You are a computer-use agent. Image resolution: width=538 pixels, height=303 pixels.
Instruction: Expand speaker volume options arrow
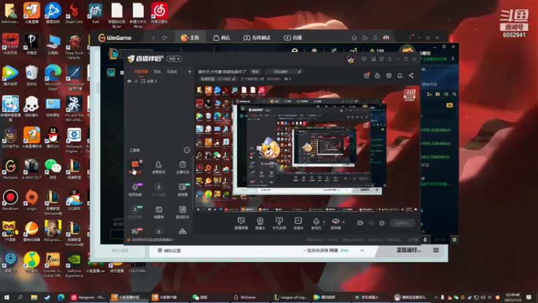pyautogui.click(x=344, y=222)
